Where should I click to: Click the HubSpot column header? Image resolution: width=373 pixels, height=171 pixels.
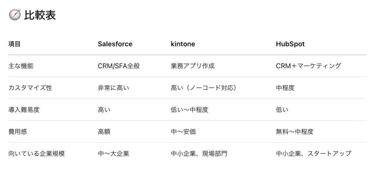tap(290, 44)
